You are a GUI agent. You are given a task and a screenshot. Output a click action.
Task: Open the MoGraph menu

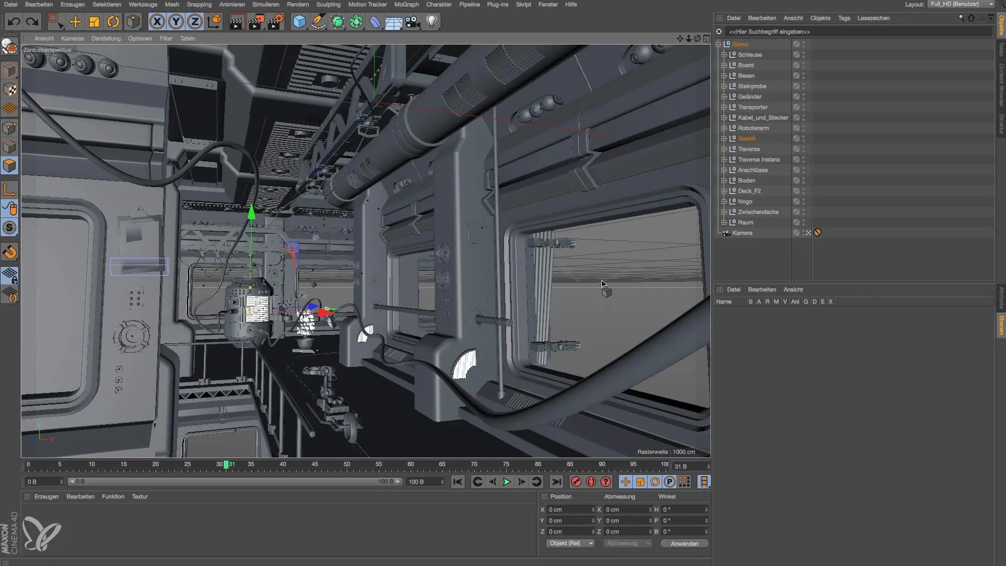(407, 4)
